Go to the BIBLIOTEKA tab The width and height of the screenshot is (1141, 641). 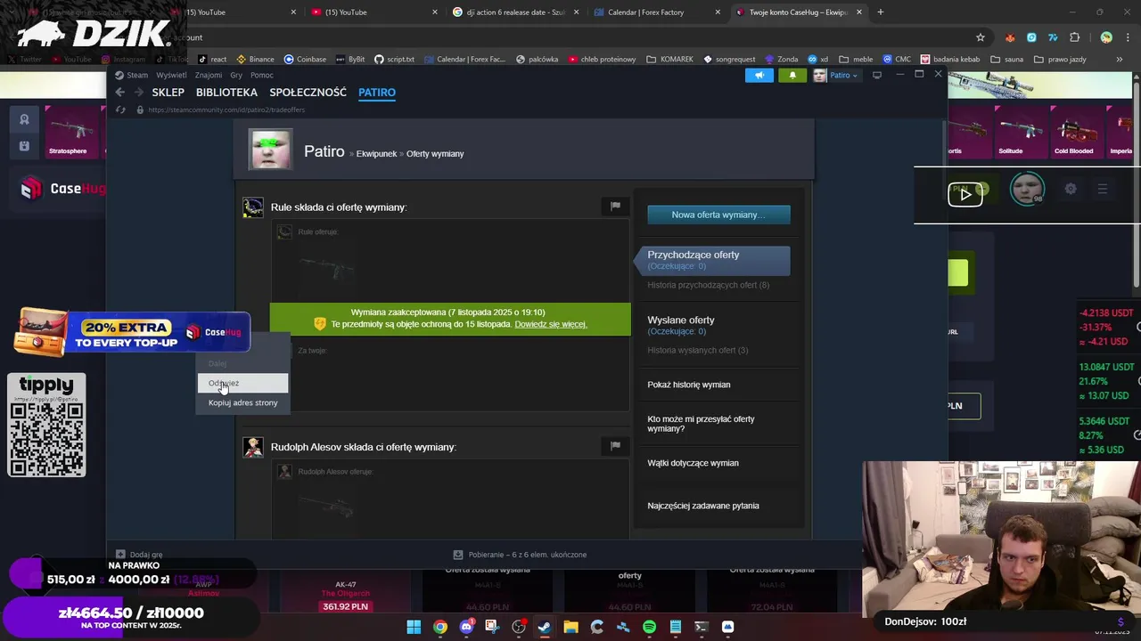click(x=226, y=93)
